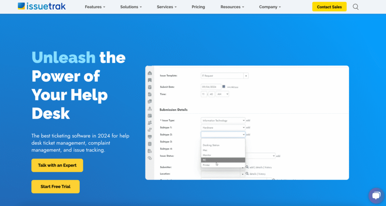
Task: Click the Time minute field showing 40
Action: tap(212, 94)
